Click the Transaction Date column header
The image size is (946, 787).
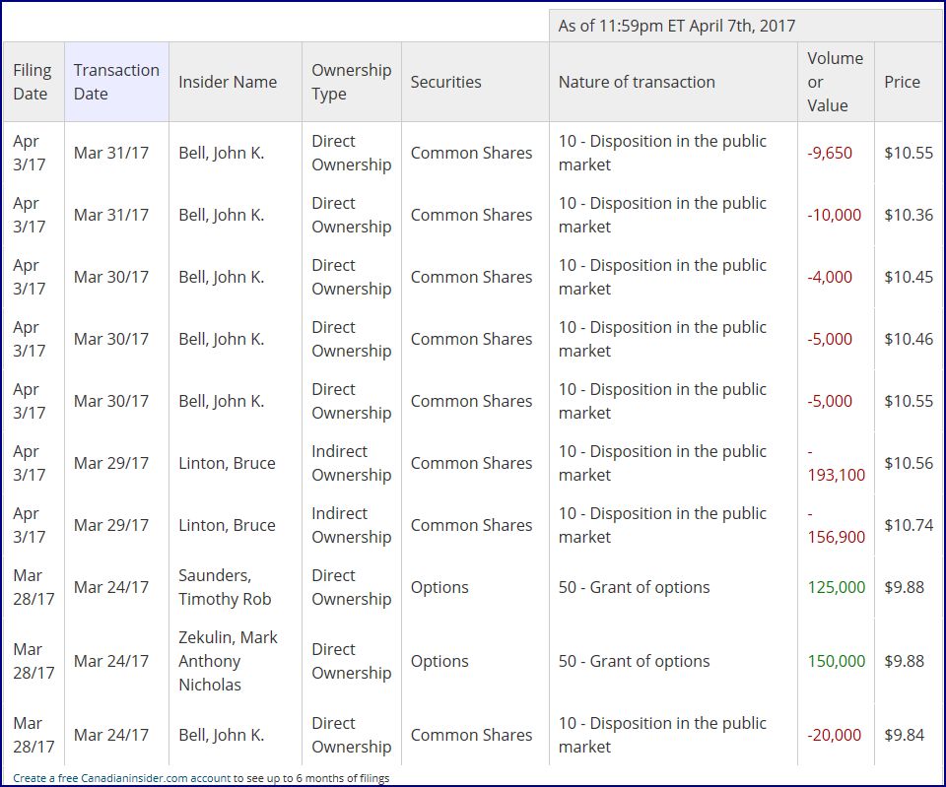116,82
